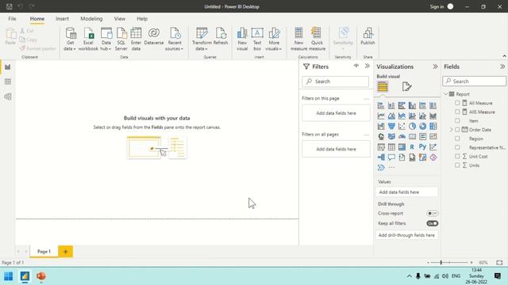Add the Power Automate chevron visual

[381, 167]
